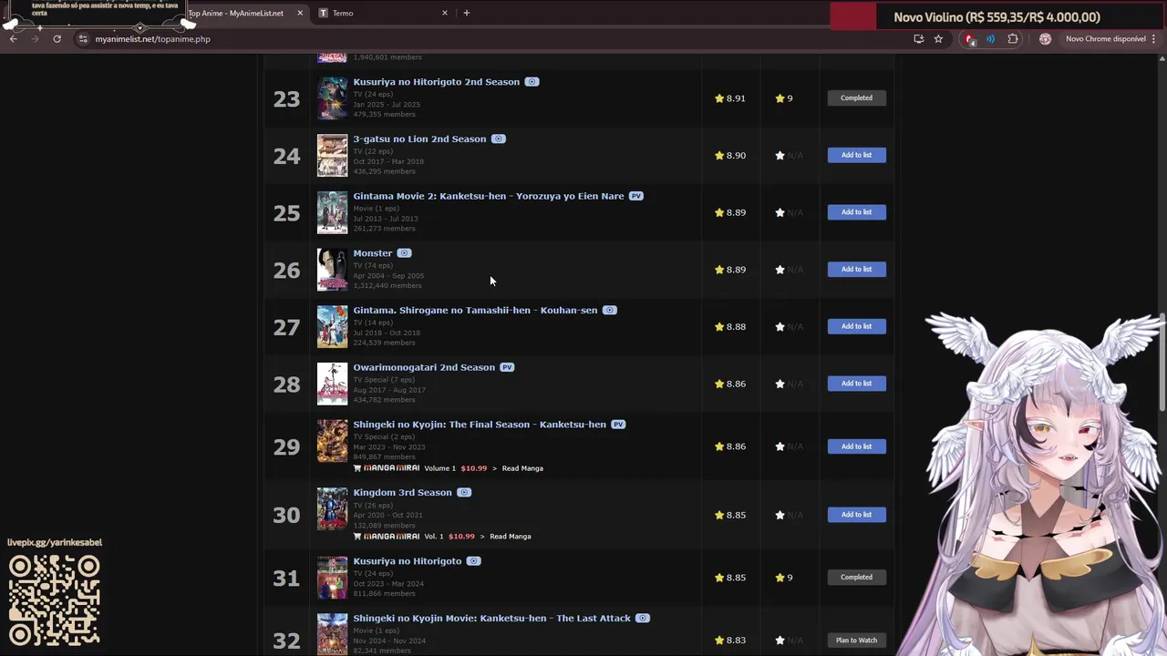Open the Monster anime title
The width and height of the screenshot is (1167, 656).
372,253
